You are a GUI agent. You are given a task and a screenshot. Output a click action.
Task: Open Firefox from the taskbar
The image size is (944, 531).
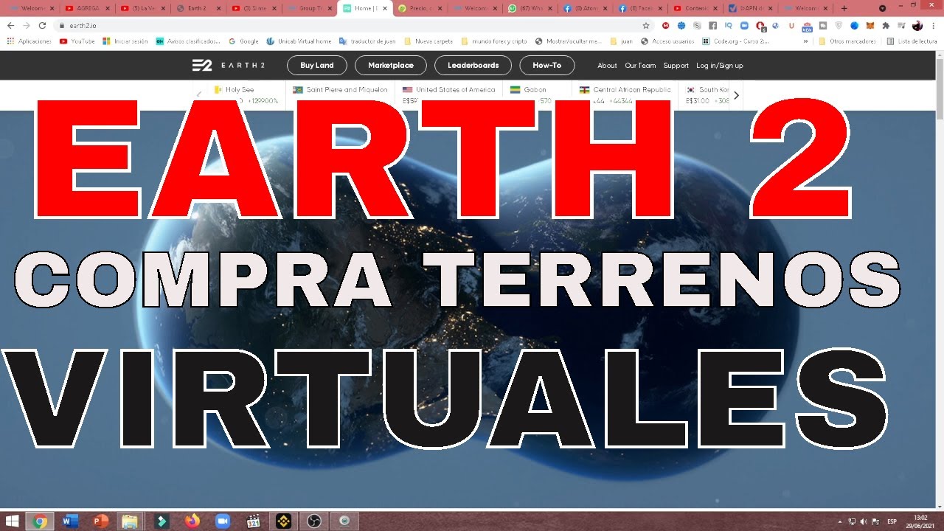click(x=192, y=521)
